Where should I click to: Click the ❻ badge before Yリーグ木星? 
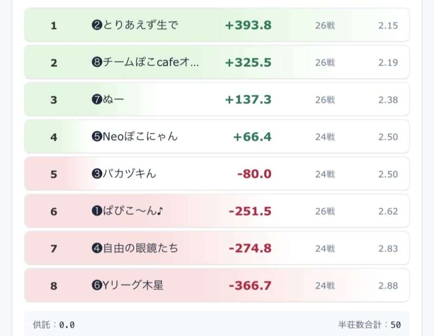(x=97, y=286)
